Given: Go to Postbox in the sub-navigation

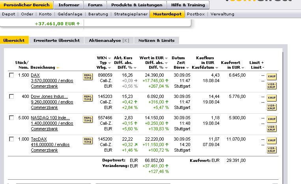Looking at the screenshot, I should tap(196, 14).
